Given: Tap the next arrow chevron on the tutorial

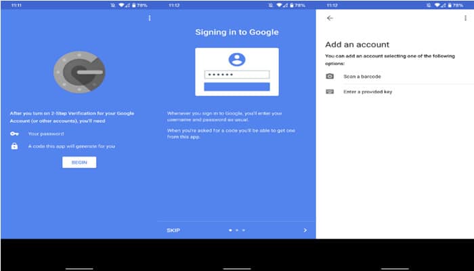Looking at the screenshot, I should click(305, 230).
